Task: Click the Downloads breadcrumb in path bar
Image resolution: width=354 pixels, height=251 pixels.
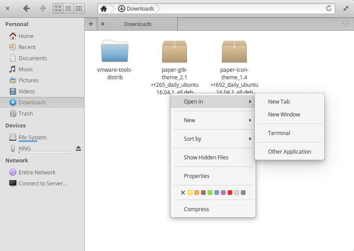Action: coord(136,9)
